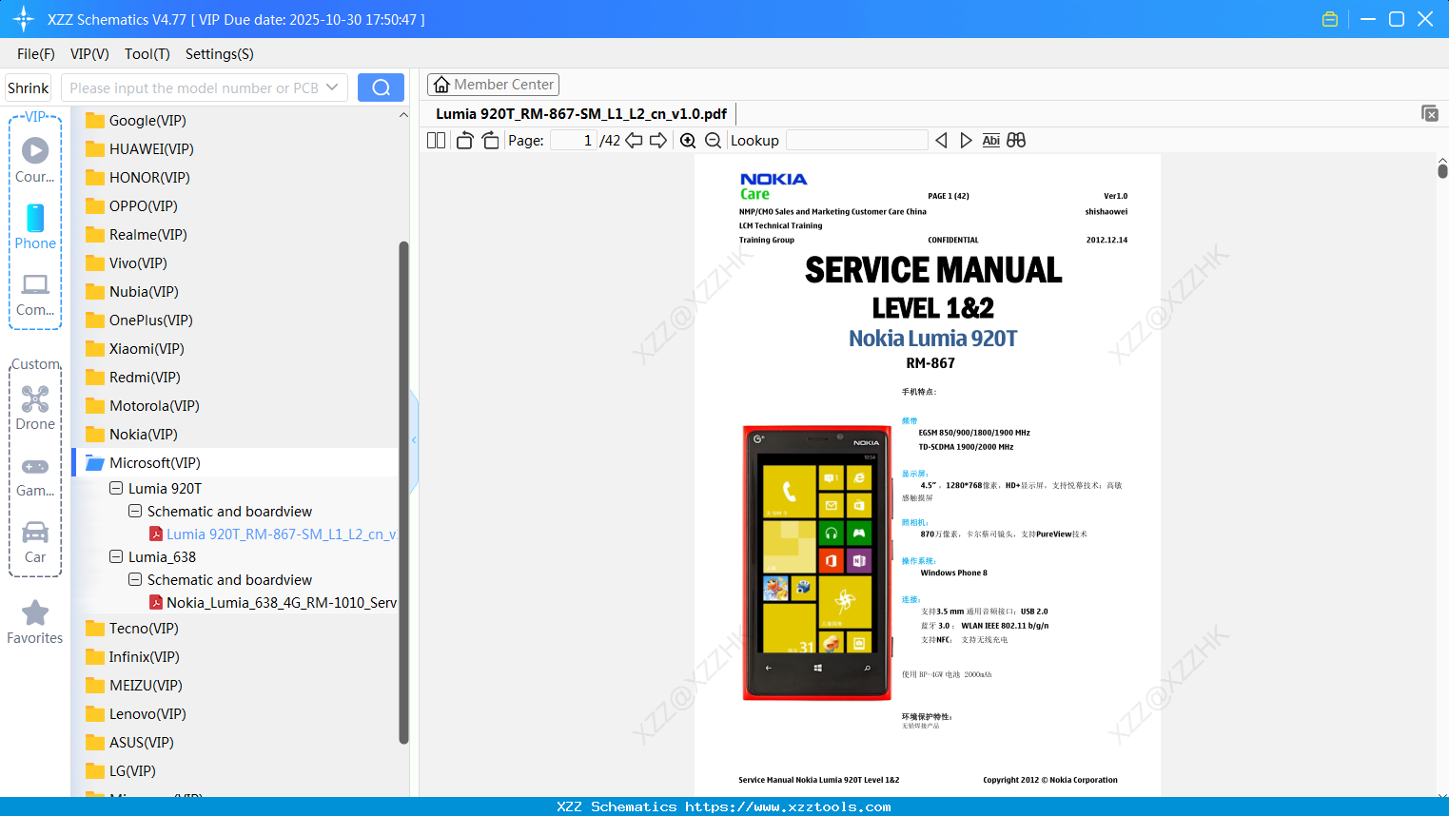This screenshot has height=816, width=1449.
Task: Collapse the Lumia 920T tree node
Action: click(x=115, y=488)
